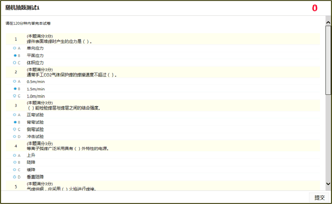Click the 提交 submit button
Screen dimensions: 332x204
[319, 197]
